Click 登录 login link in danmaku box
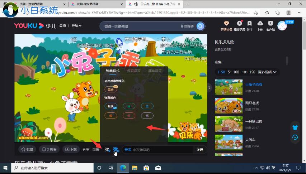 pos(128,150)
